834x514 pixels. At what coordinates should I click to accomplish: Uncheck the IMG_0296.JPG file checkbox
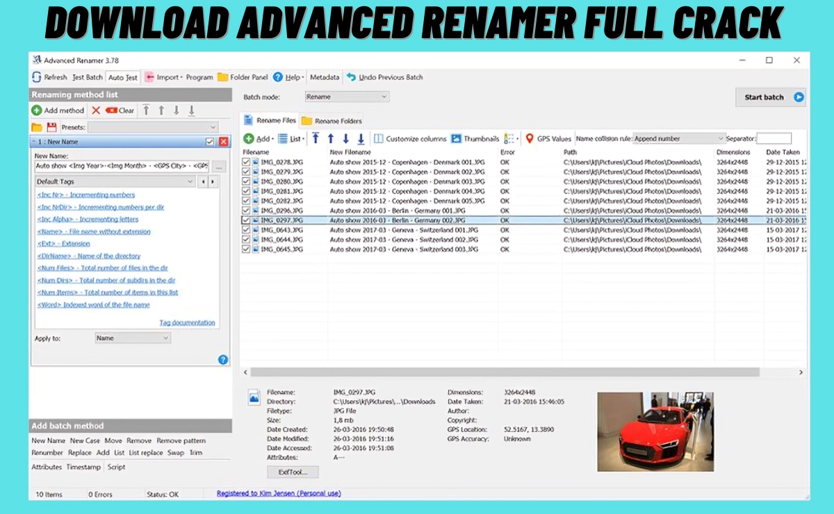pyautogui.click(x=245, y=210)
